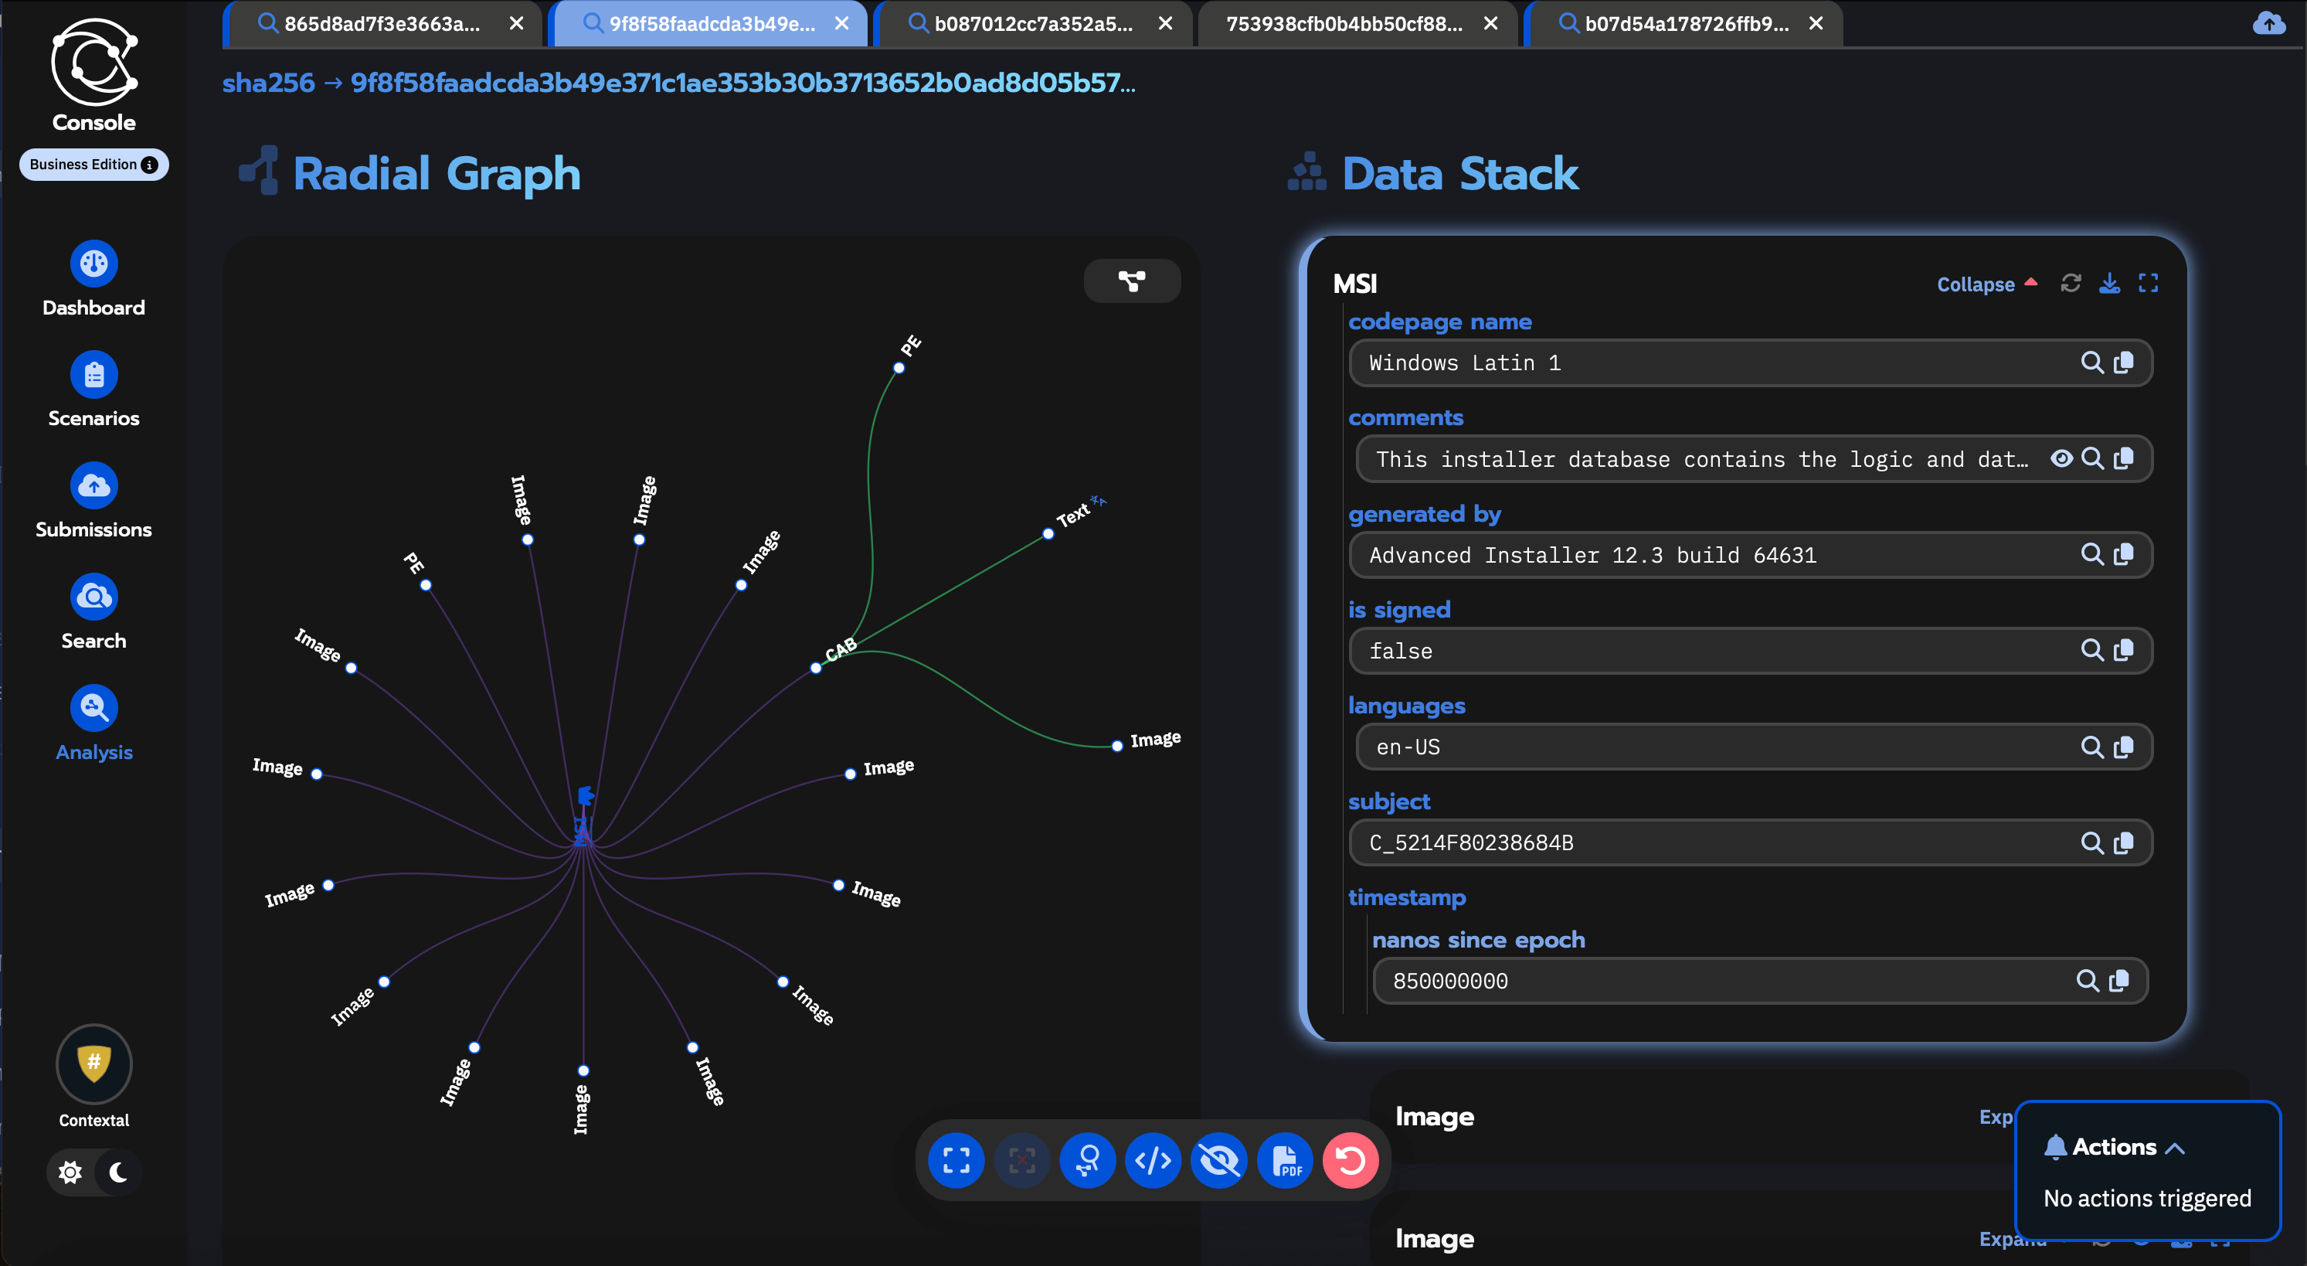The image size is (2307, 1266).
Task: Search the generated by value
Action: point(2091,555)
